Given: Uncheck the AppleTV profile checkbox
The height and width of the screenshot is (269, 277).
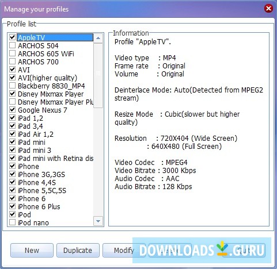Looking at the screenshot, I should tap(13, 37).
